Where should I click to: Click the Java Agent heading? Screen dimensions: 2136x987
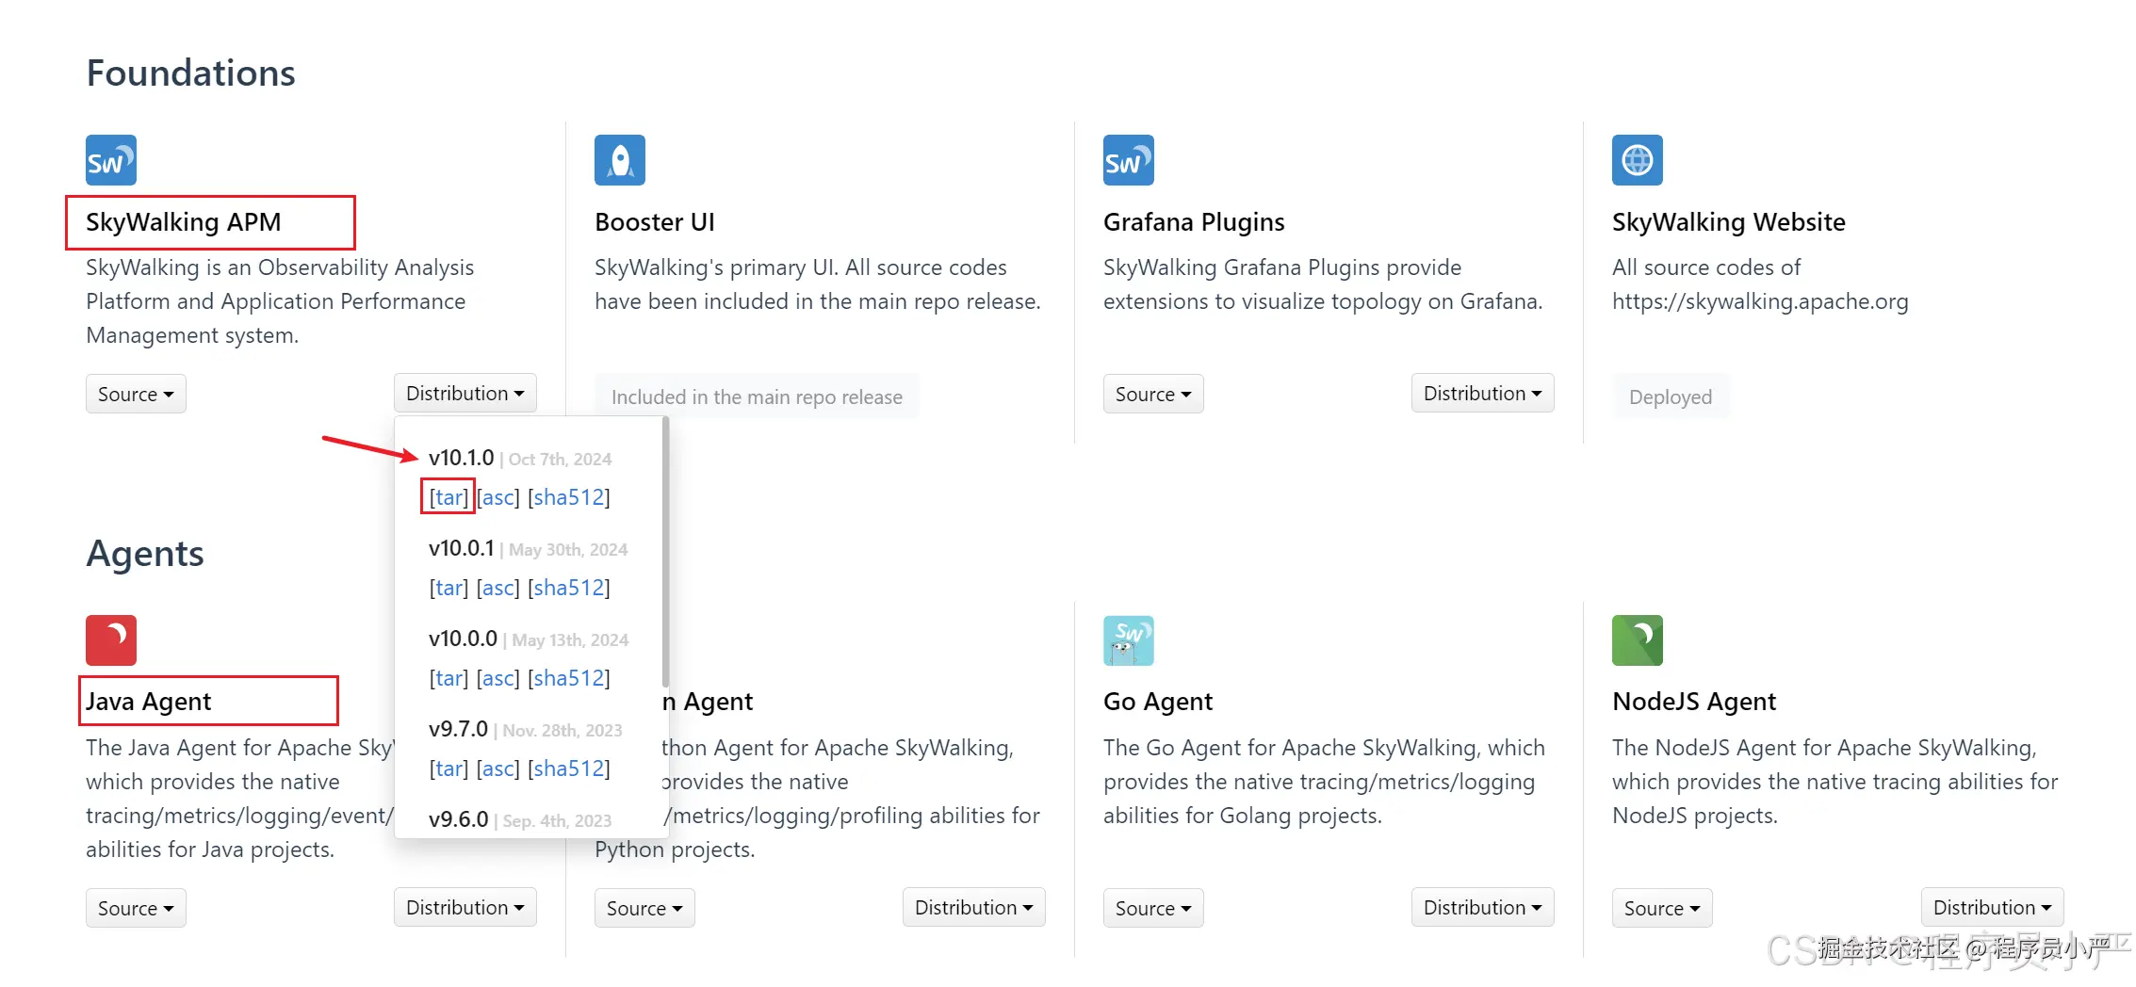(x=149, y=702)
